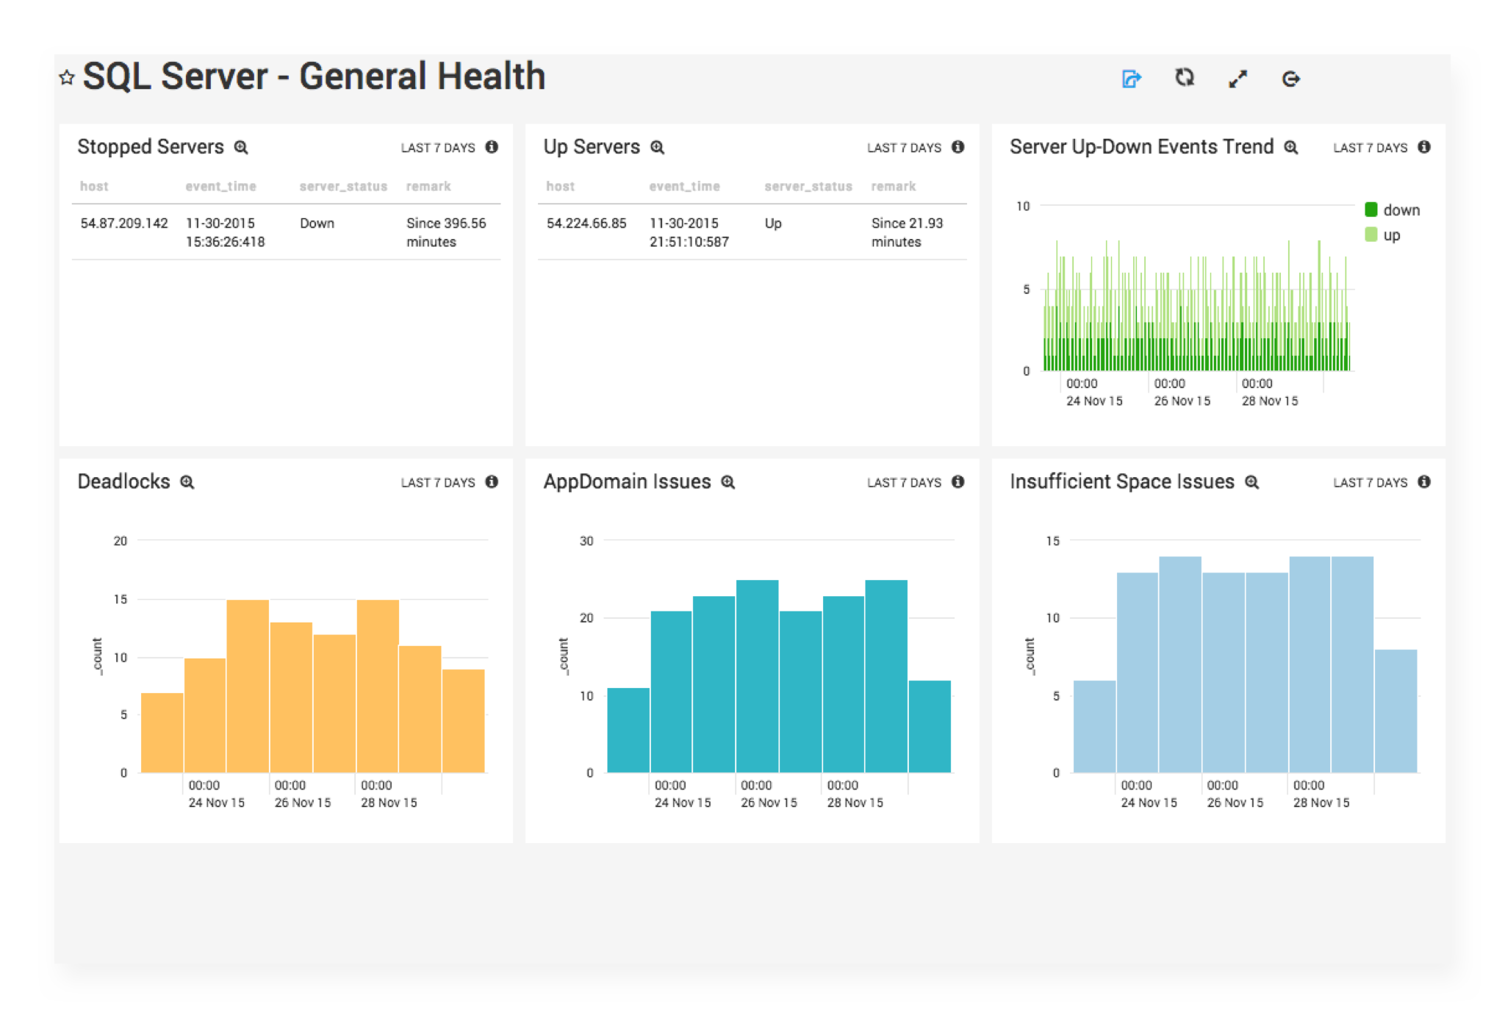Image resolution: width=1505 pixels, height=1018 pixels.
Task: Toggle the 'up' series in legend
Action: 1391,235
